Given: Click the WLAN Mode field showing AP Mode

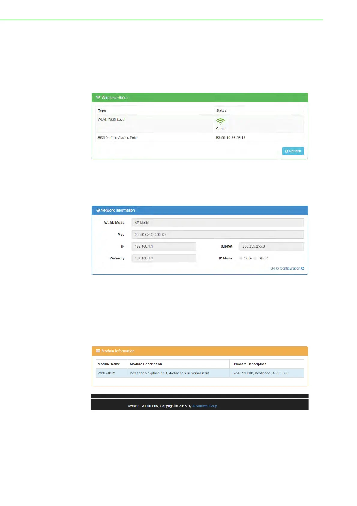Looking at the screenshot, I should [x=218, y=223].
